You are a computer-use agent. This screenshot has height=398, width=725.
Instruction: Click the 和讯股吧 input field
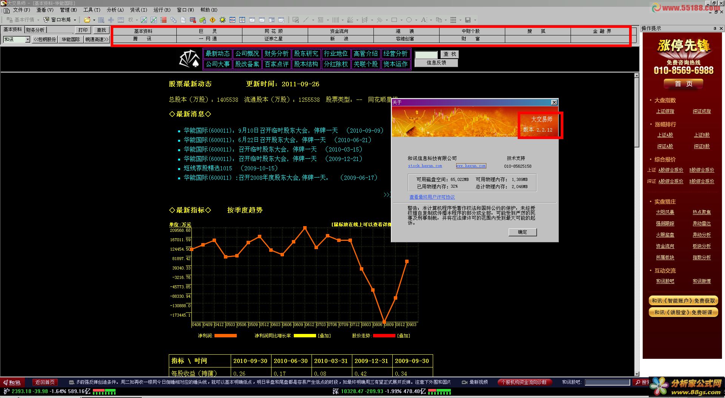(607, 382)
